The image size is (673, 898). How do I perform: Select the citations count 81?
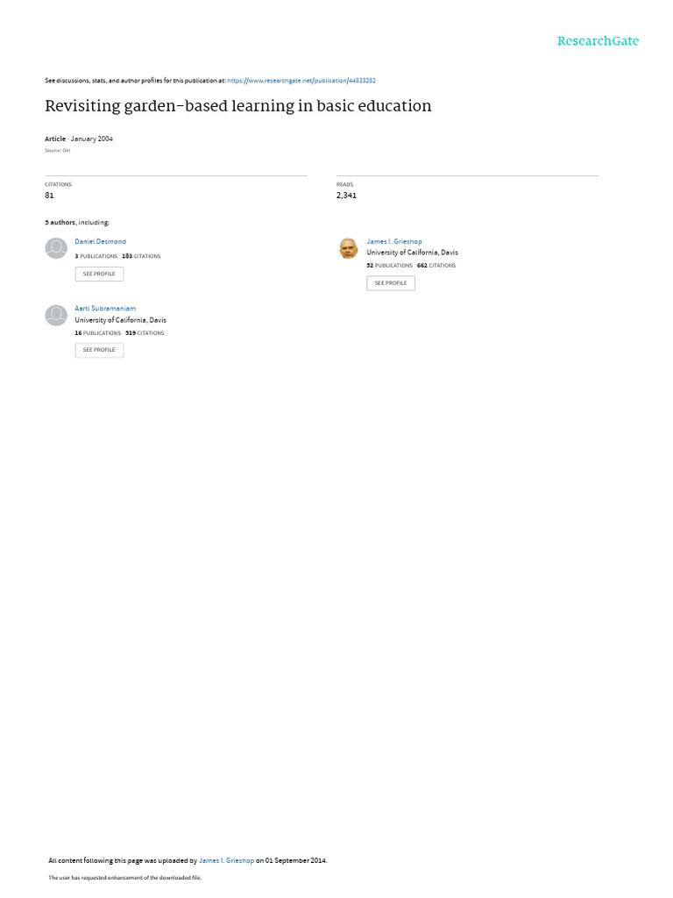point(49,196)
